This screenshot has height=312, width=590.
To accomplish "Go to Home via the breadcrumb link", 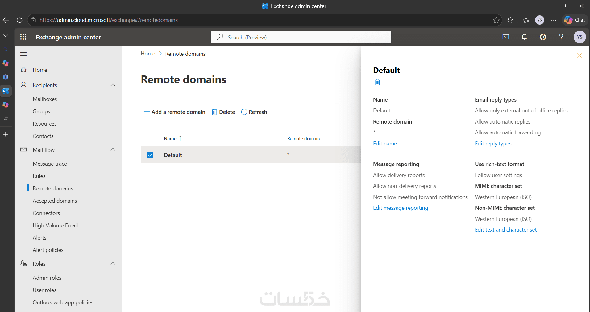I will [148, 54].
